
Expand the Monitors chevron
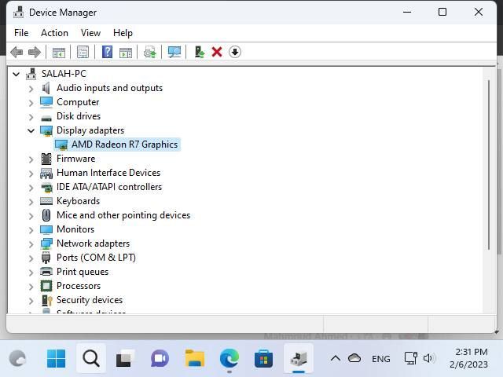31,230
